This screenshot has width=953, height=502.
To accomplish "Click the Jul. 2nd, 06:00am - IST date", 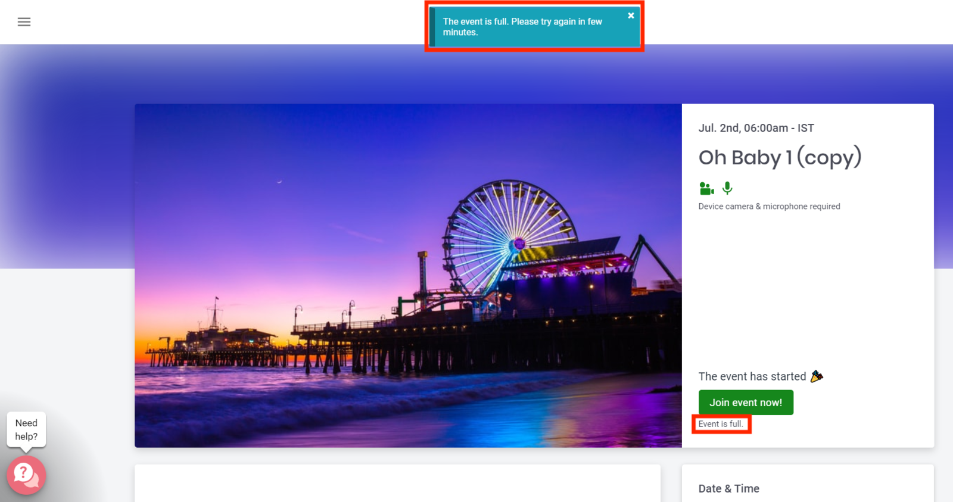I will coord(756,128).
